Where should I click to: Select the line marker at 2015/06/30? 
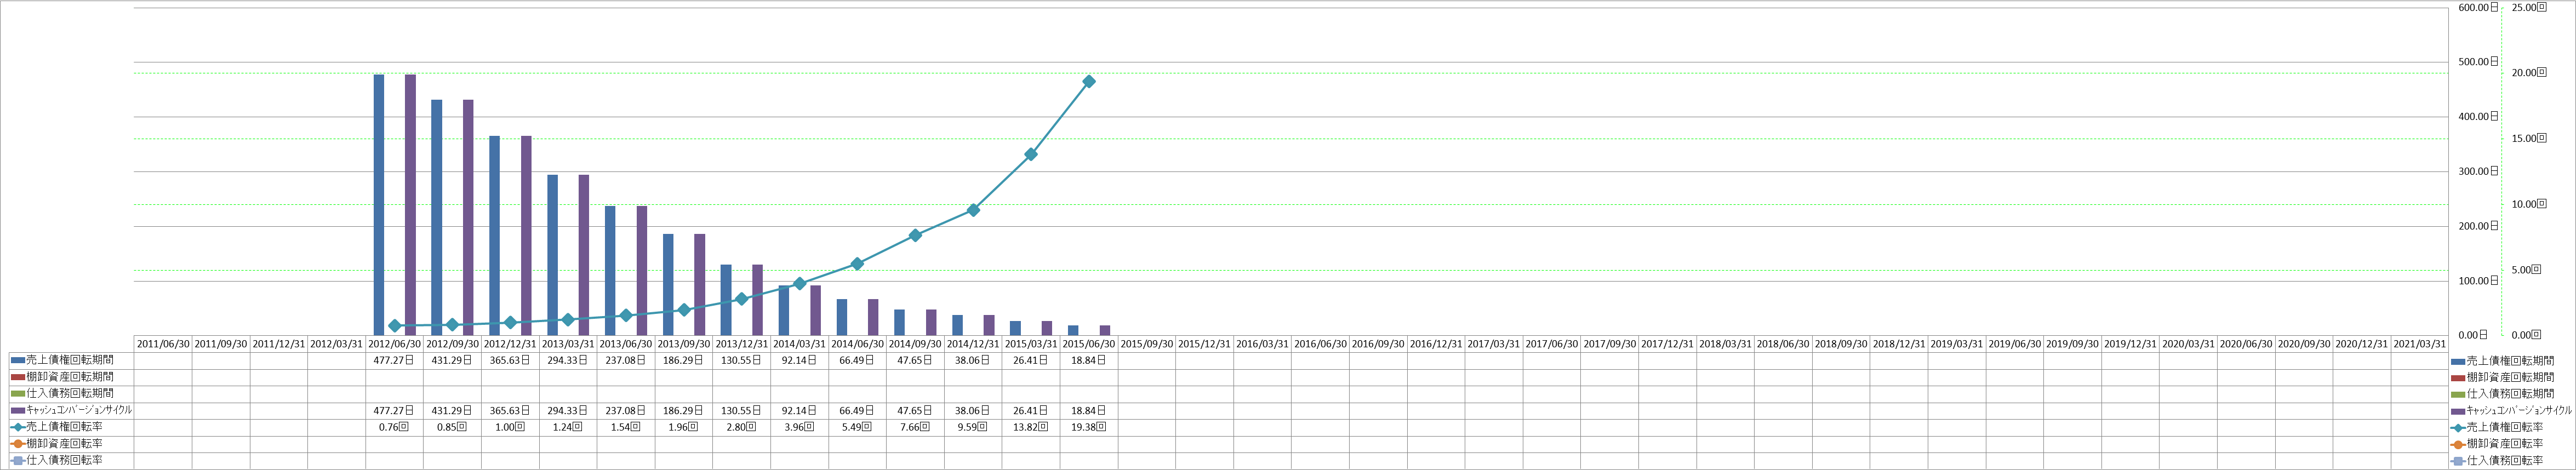pos(1089,81)
